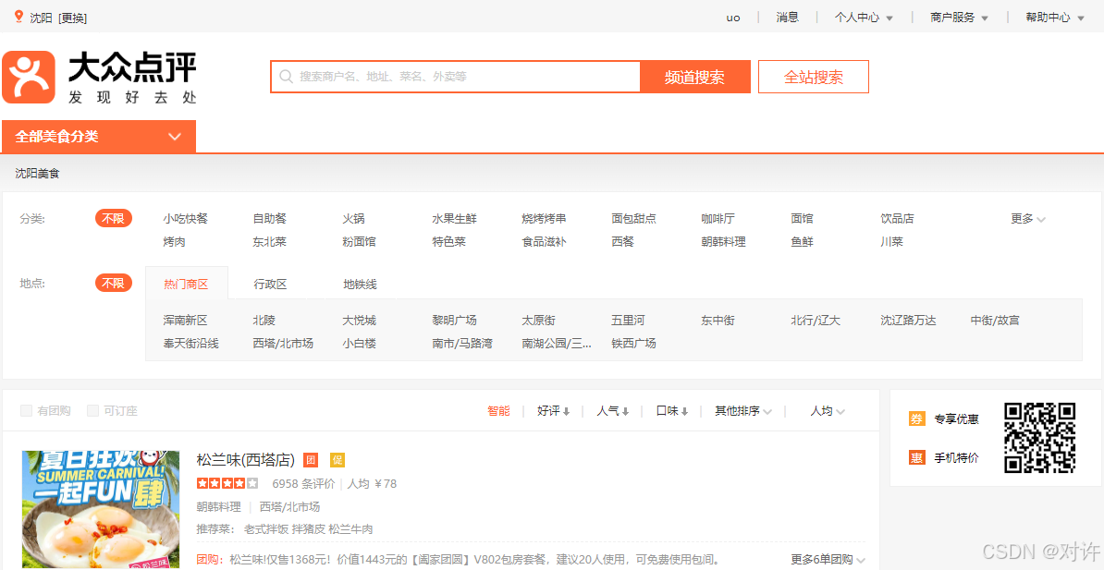Select the 大悦城 area
Image resolution: width=1104 pixels, height=570 pixels.
359,321
